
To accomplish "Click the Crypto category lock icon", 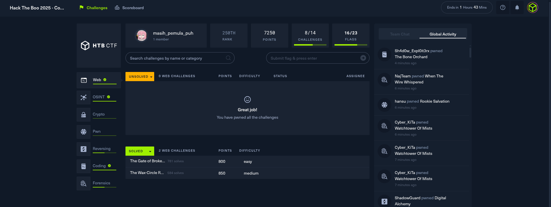I will tap(84, 115).
